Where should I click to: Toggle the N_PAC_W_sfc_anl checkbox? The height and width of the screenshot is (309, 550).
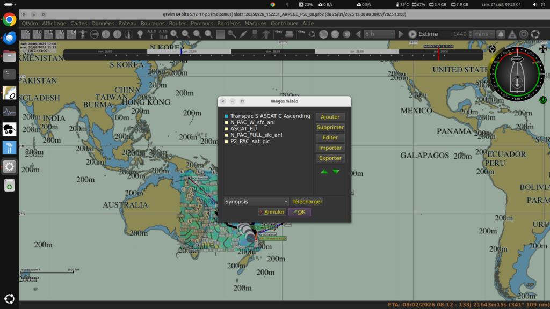pos(227,123)
